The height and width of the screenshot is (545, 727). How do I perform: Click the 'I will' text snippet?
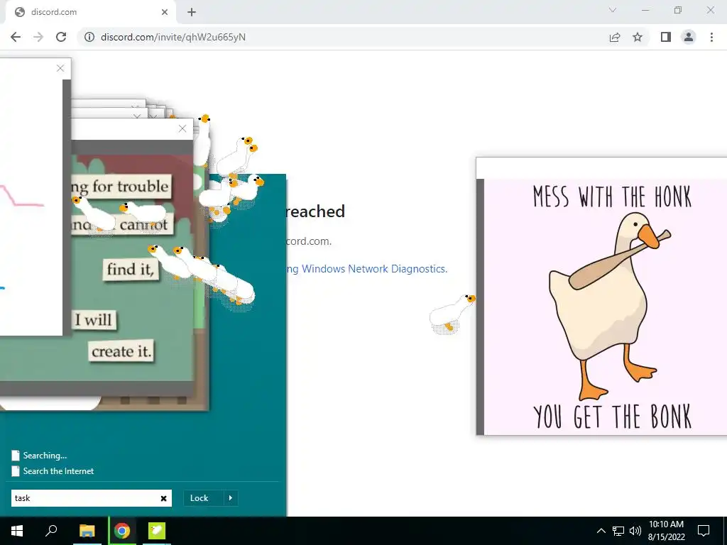[x=93, y=319]
